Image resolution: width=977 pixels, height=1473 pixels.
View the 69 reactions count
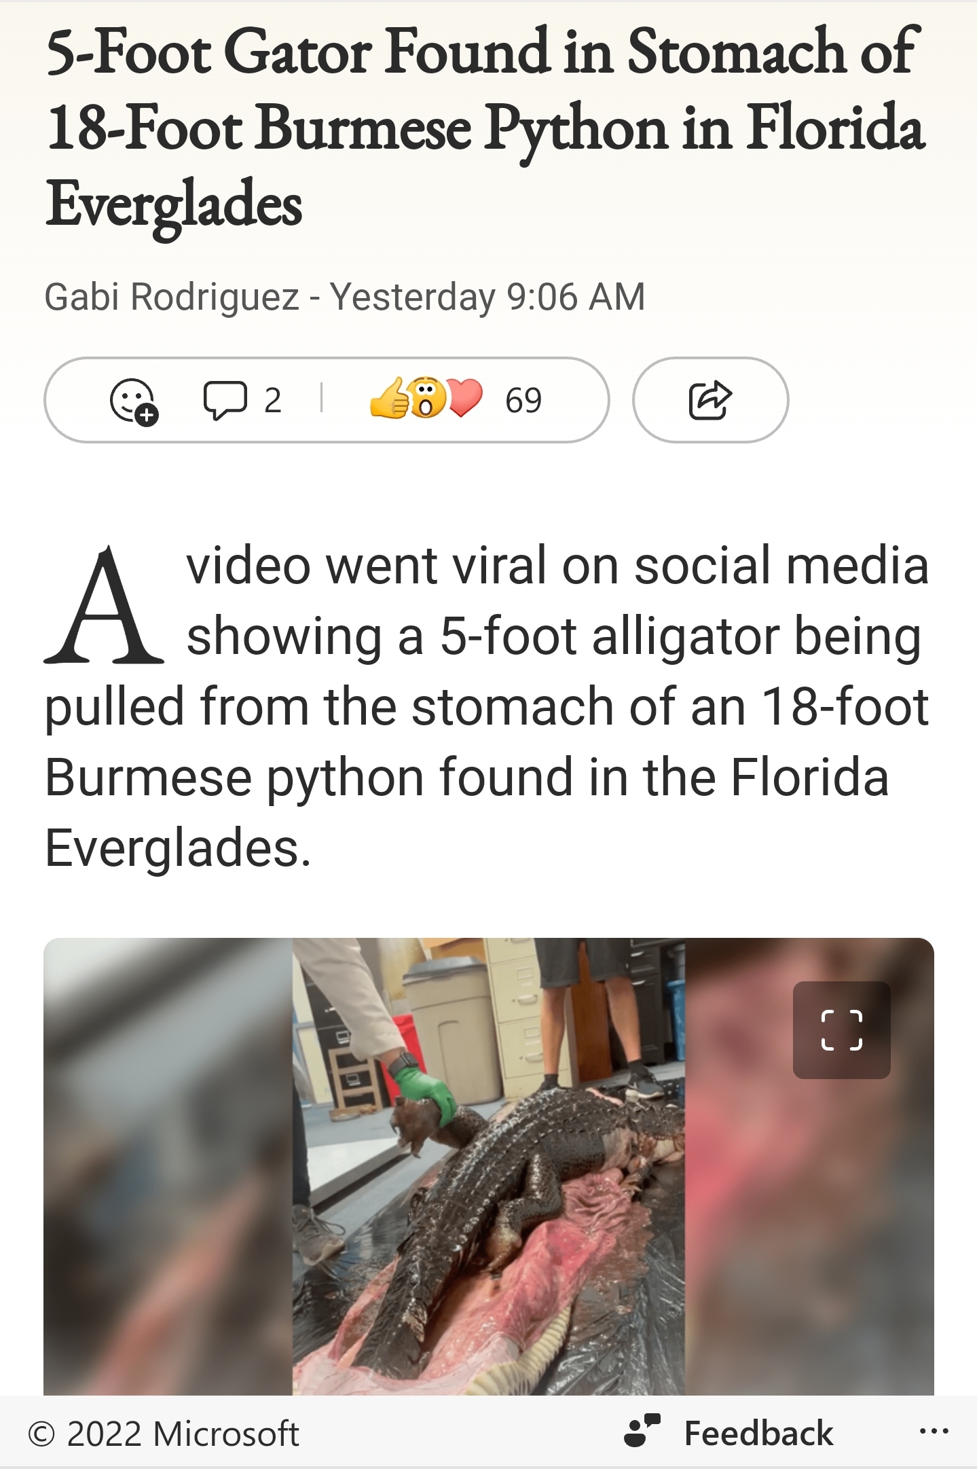pos(523,400)
